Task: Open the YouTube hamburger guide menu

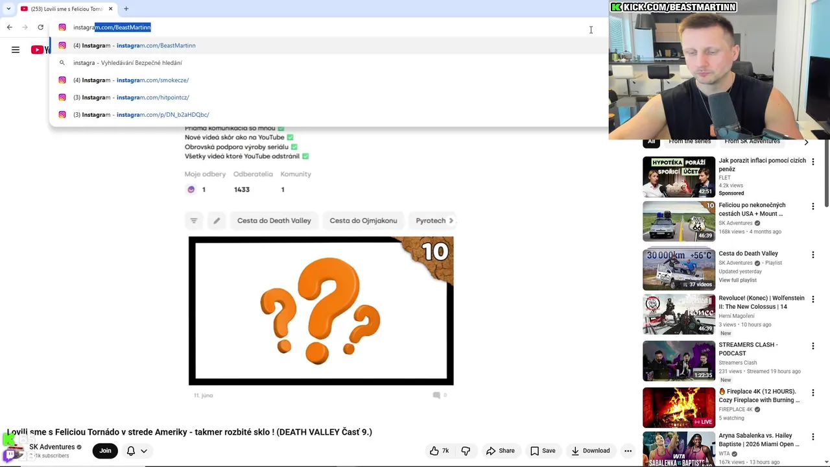Action: pos(16,50)
